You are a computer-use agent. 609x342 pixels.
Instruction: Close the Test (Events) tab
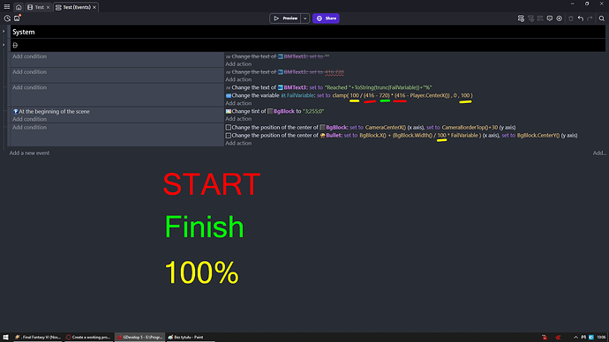click(94, 7)
